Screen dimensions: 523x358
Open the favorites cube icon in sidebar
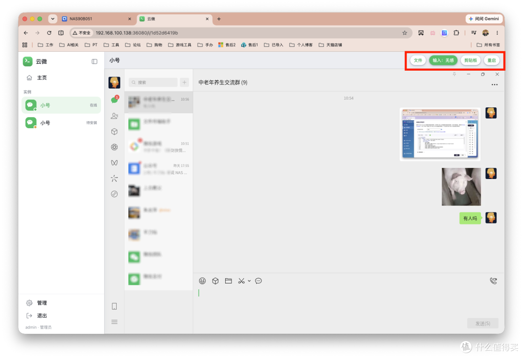[114, 132]
